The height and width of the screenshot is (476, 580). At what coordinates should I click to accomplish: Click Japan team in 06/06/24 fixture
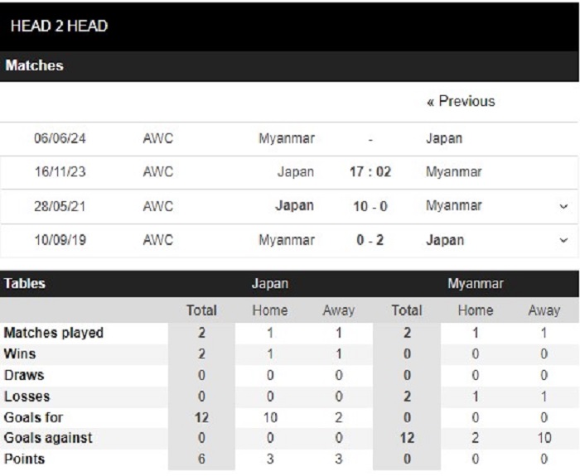(x=444, y=138)
